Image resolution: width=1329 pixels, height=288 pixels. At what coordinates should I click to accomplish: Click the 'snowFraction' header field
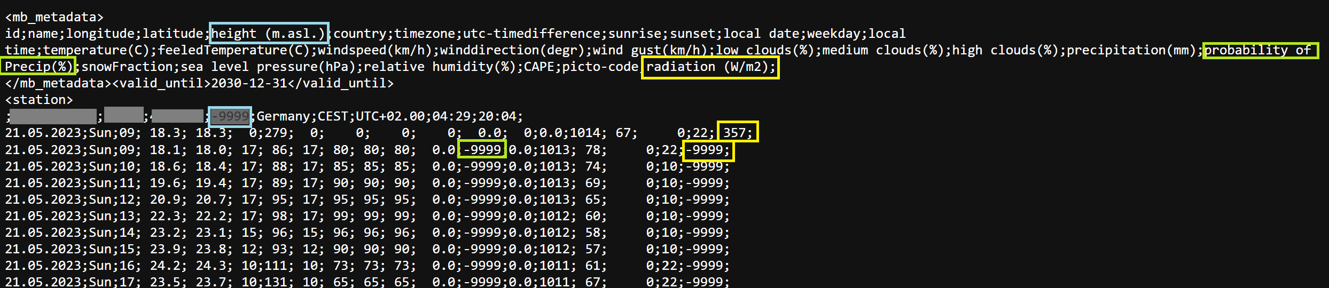click(127, 67)
